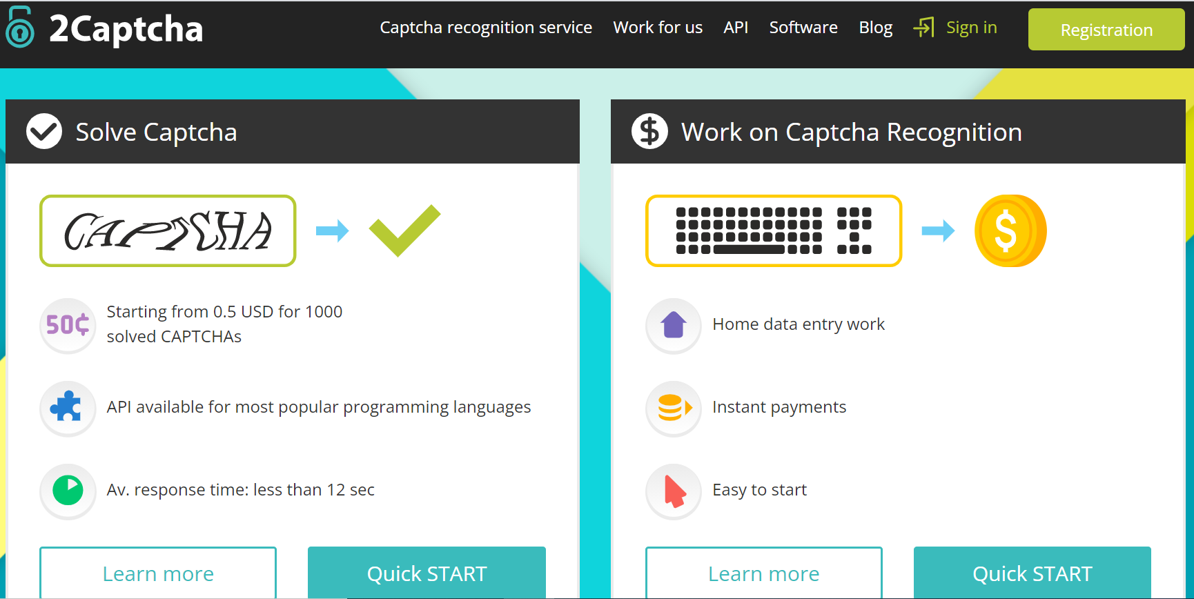The image size is (1194, 599).
Task: Click the purple house home work icon
Action: [x=673, y=325]
